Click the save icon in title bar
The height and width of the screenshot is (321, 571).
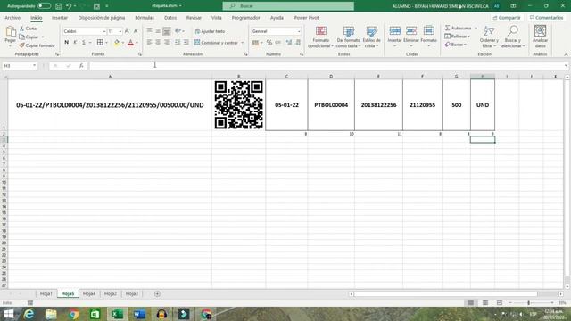pos(58,6)
